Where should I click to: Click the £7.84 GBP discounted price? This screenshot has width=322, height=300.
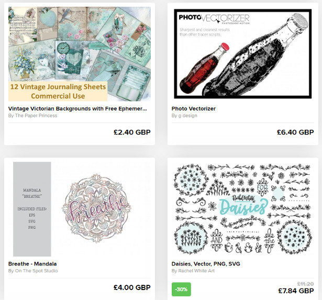(x=296, y=291)
